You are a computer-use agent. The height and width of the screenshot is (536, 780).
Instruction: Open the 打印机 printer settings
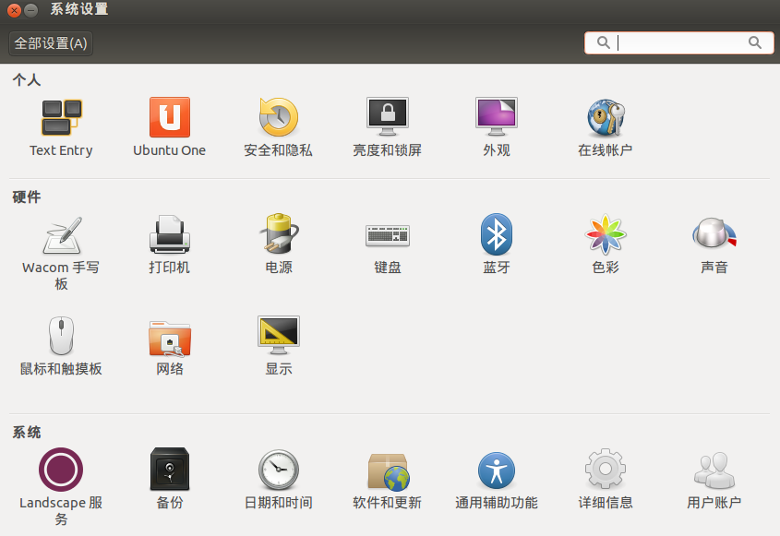pyautogui.click(x=170, y=244)
